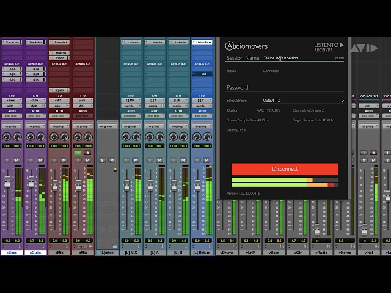Click the folder icon on [L]isten track
391x293 pixels.
coord(114,247)
